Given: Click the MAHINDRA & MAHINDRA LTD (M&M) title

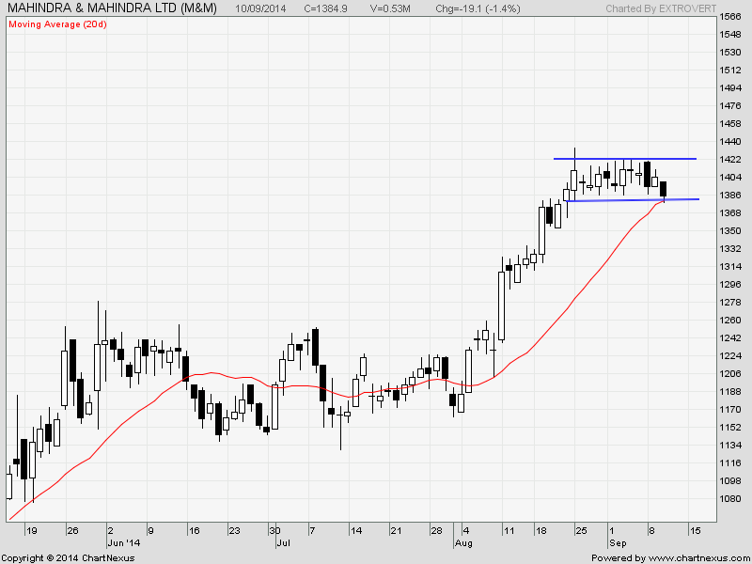Looking at the screenshot, I should point(113,8).
